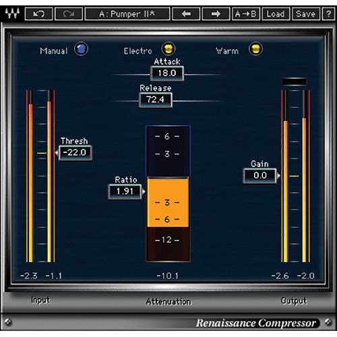The image size is (337, 337).
Task: Reset the right input peak value -1.1
Action: pos(53,276)
